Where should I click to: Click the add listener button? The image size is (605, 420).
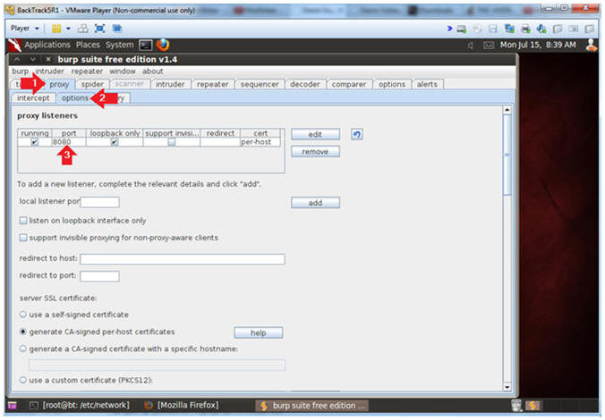315,203
